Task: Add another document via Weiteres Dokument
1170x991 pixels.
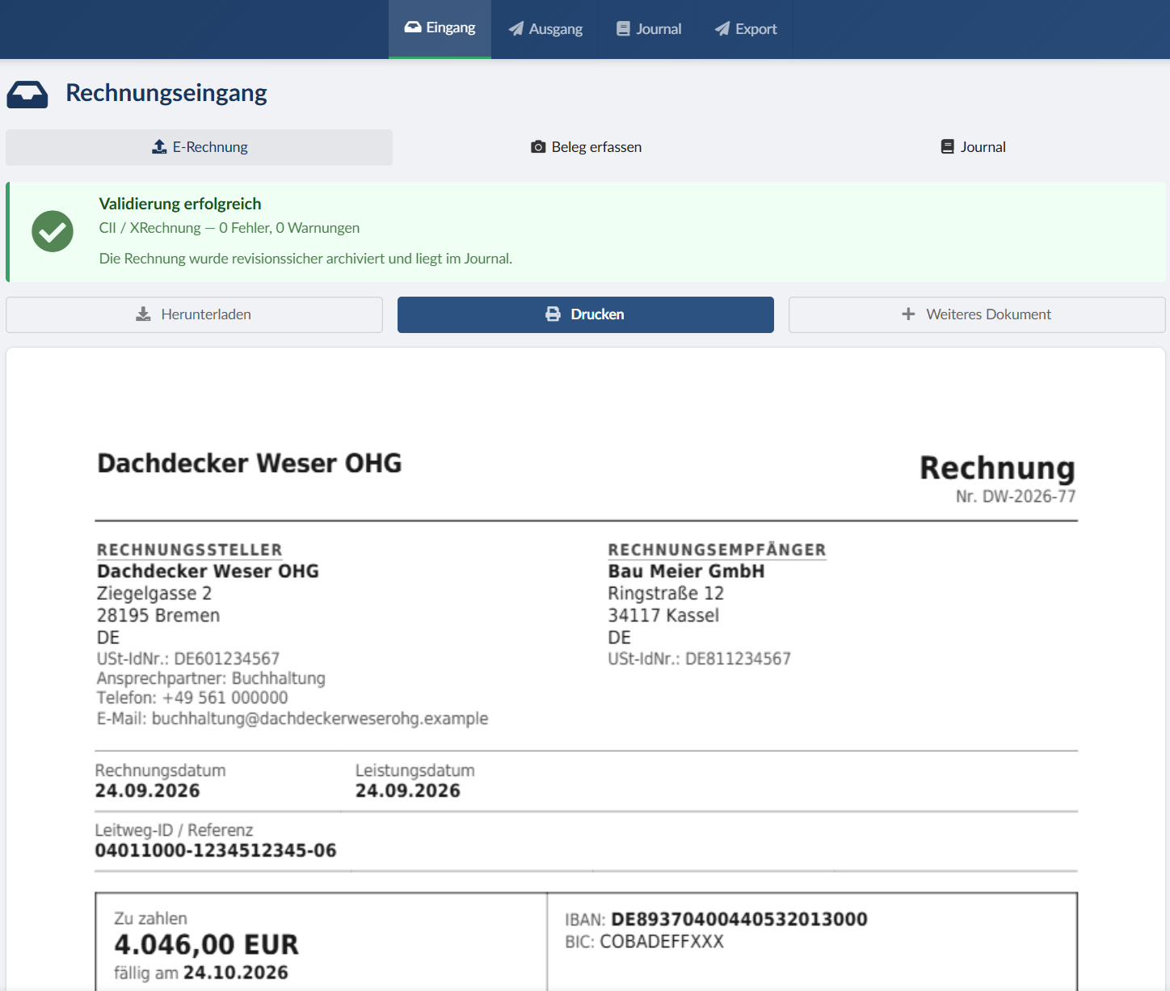Action: coord(977,314)
